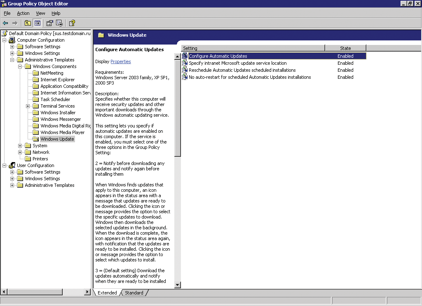Expand the System node
The image size is (422, 306).
(20, 146)
